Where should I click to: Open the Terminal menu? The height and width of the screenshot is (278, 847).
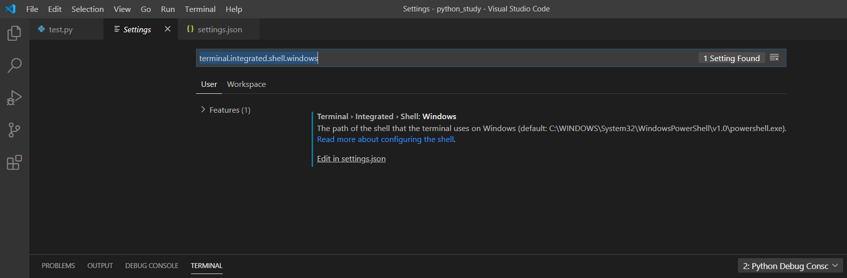tap(200, 9)
